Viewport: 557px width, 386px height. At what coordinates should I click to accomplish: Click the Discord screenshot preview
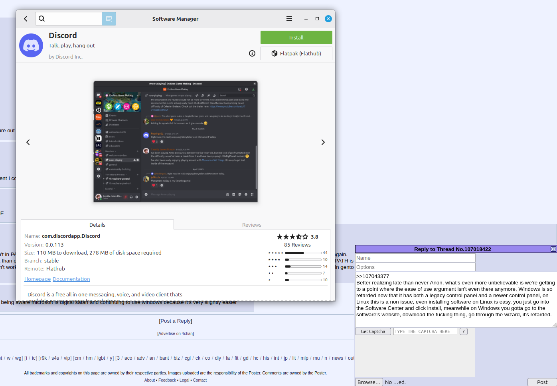click(176, 142)
